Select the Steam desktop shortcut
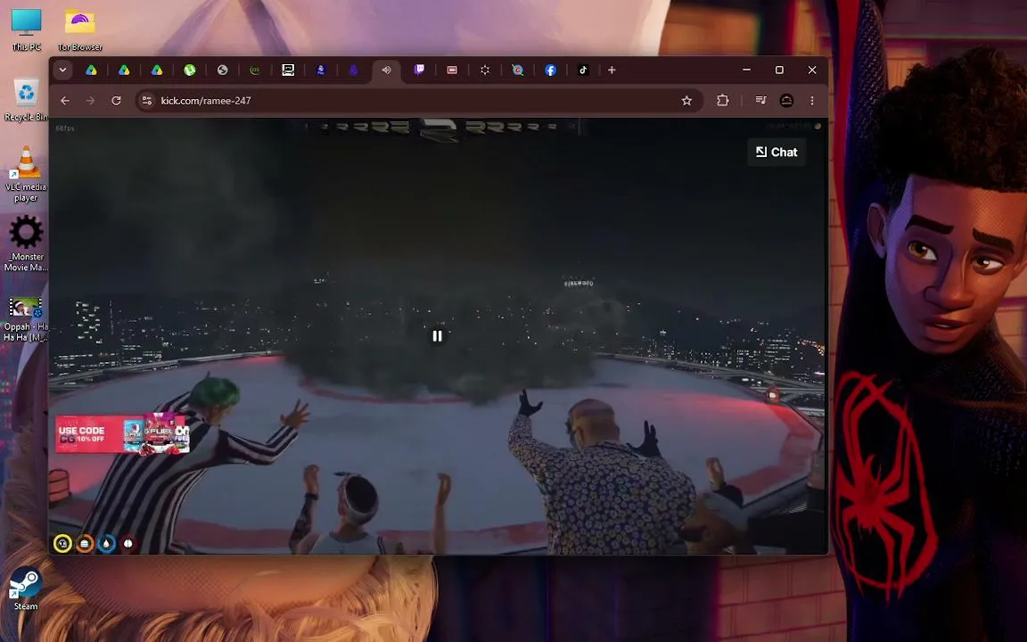This screenshot has width=1027, height=642. tap(26, 588)
